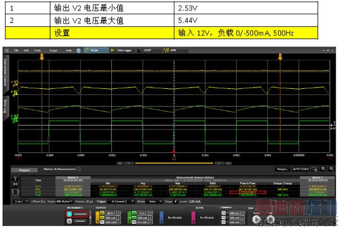The height and width of the screenshot is (228, 340).
Task: Open the 5 V/ scale dropdown
Action: (151, 213)
